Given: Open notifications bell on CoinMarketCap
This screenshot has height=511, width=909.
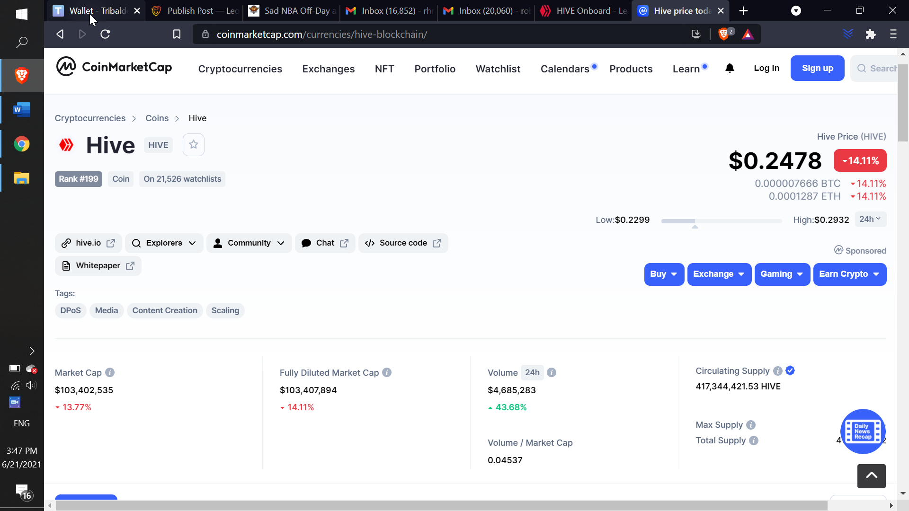Looking at the screenshot, I should pos(730,69).
